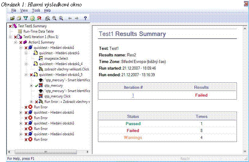
Task: Select the qtp_mercury.Click step
Action: pyautogui.click(x=57, y=96)
